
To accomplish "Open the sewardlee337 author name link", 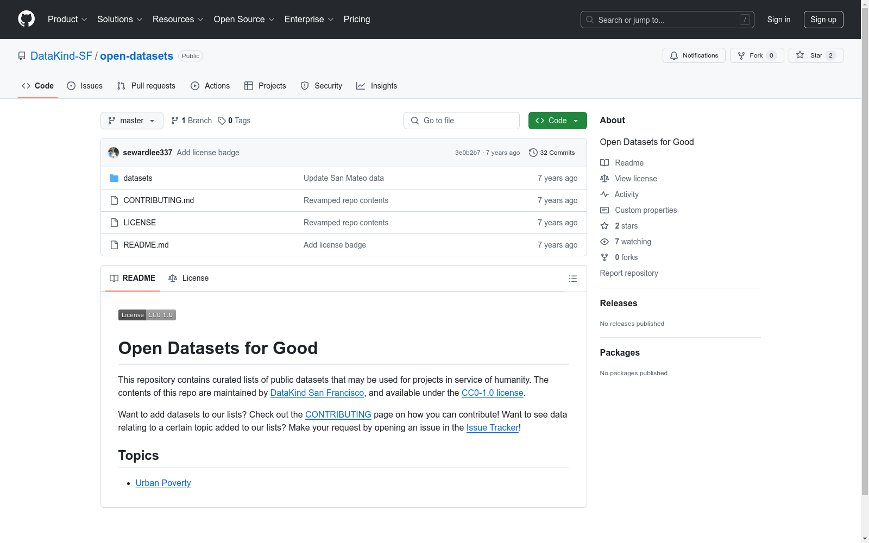I will (x=148, y=153).
